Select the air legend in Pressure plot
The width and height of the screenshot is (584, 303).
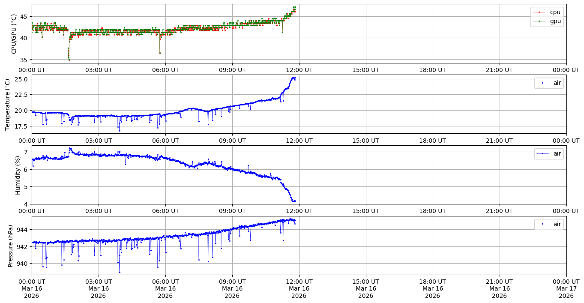(x=557, y=224)
